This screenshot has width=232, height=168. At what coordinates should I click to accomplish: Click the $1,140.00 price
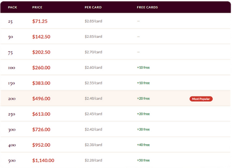click(43, 160)
